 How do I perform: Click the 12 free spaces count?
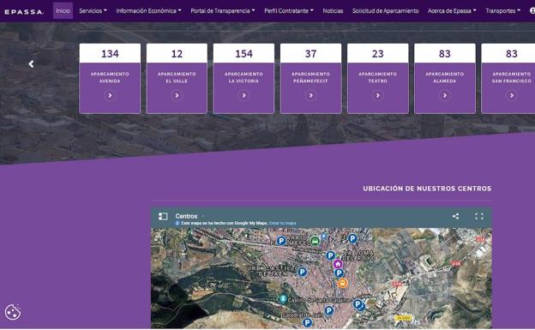177,54
